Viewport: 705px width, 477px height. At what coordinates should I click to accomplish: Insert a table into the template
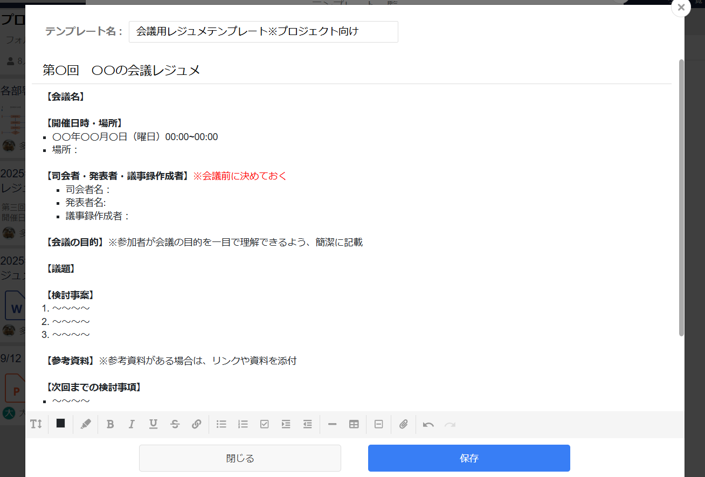354,424
